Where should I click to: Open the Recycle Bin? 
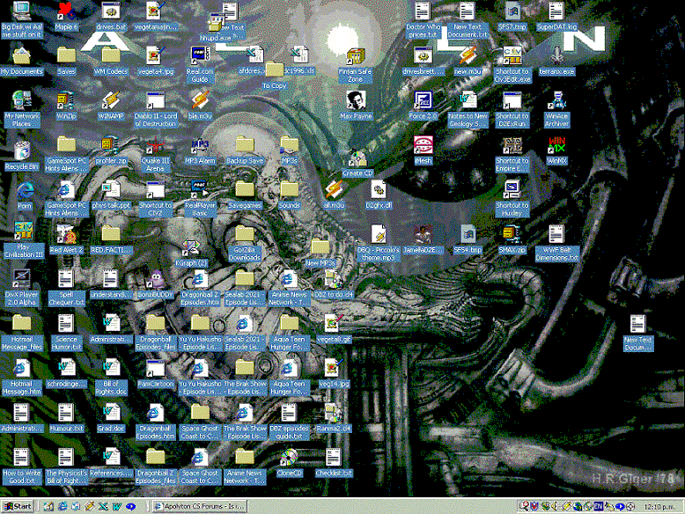21,146
